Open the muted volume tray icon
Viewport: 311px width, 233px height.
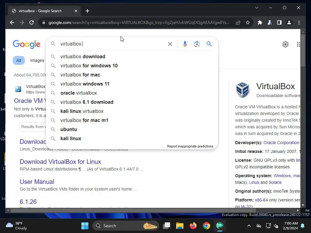click(276, 226)
